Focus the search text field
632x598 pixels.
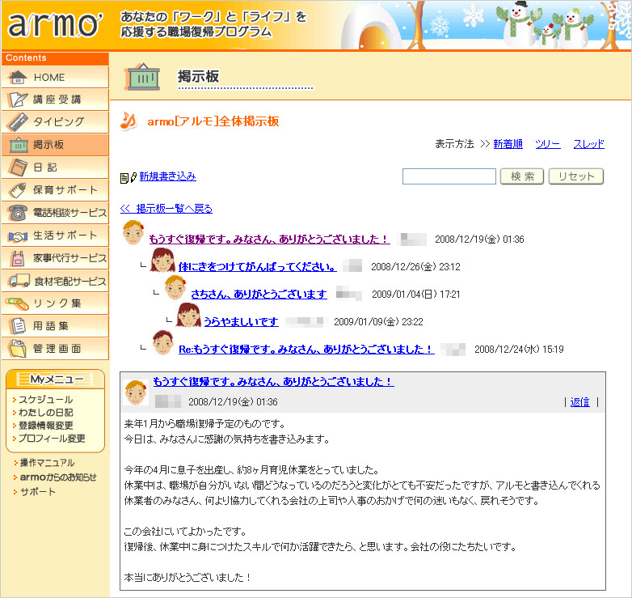(x=449, y=176)
